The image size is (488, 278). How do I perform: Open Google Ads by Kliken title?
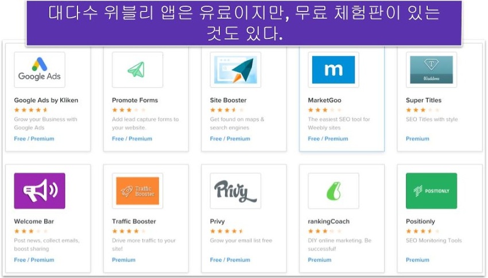pos(46,100)
